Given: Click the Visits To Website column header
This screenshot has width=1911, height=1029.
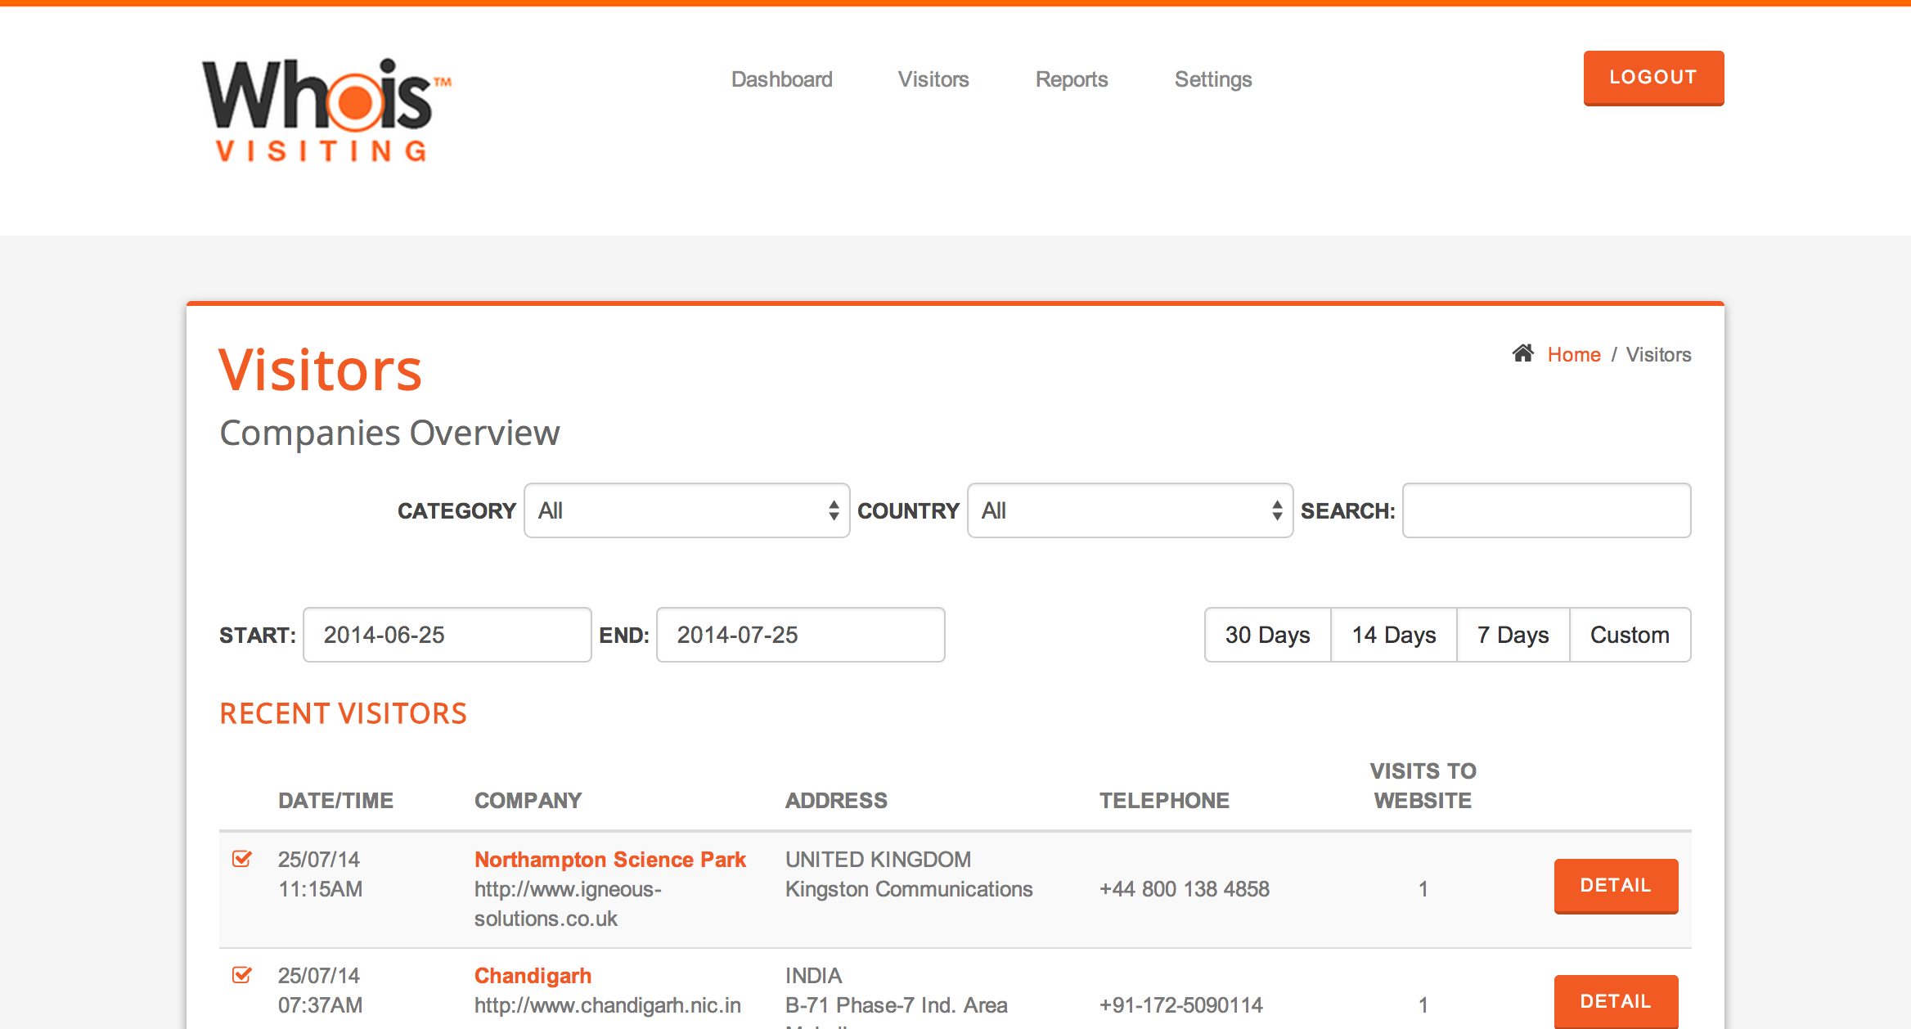Looking at the screenshot, I should coord(1423,786).
